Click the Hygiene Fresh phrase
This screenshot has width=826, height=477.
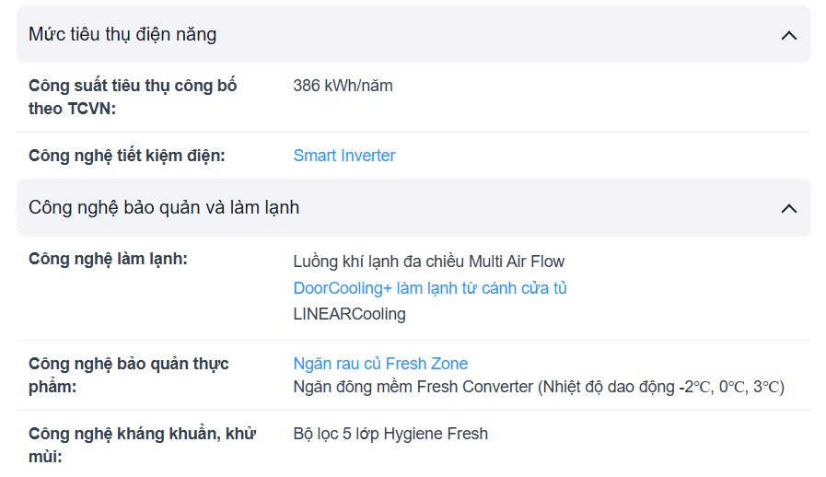tap(436, 434)
